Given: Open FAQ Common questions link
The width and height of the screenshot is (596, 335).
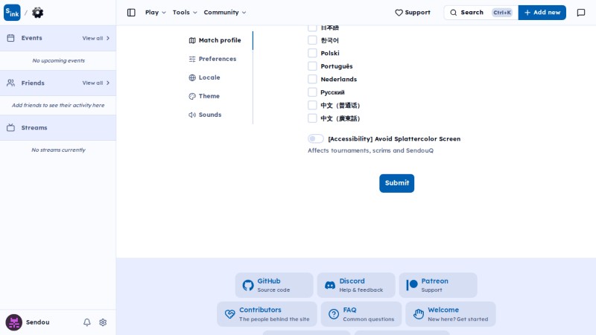Looking at the screenshot, I should [x=361, y=314].
